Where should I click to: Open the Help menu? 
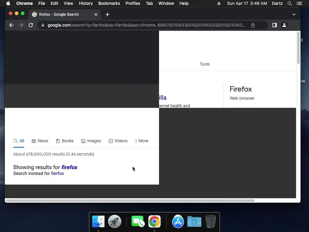click(x=184, y=3)
